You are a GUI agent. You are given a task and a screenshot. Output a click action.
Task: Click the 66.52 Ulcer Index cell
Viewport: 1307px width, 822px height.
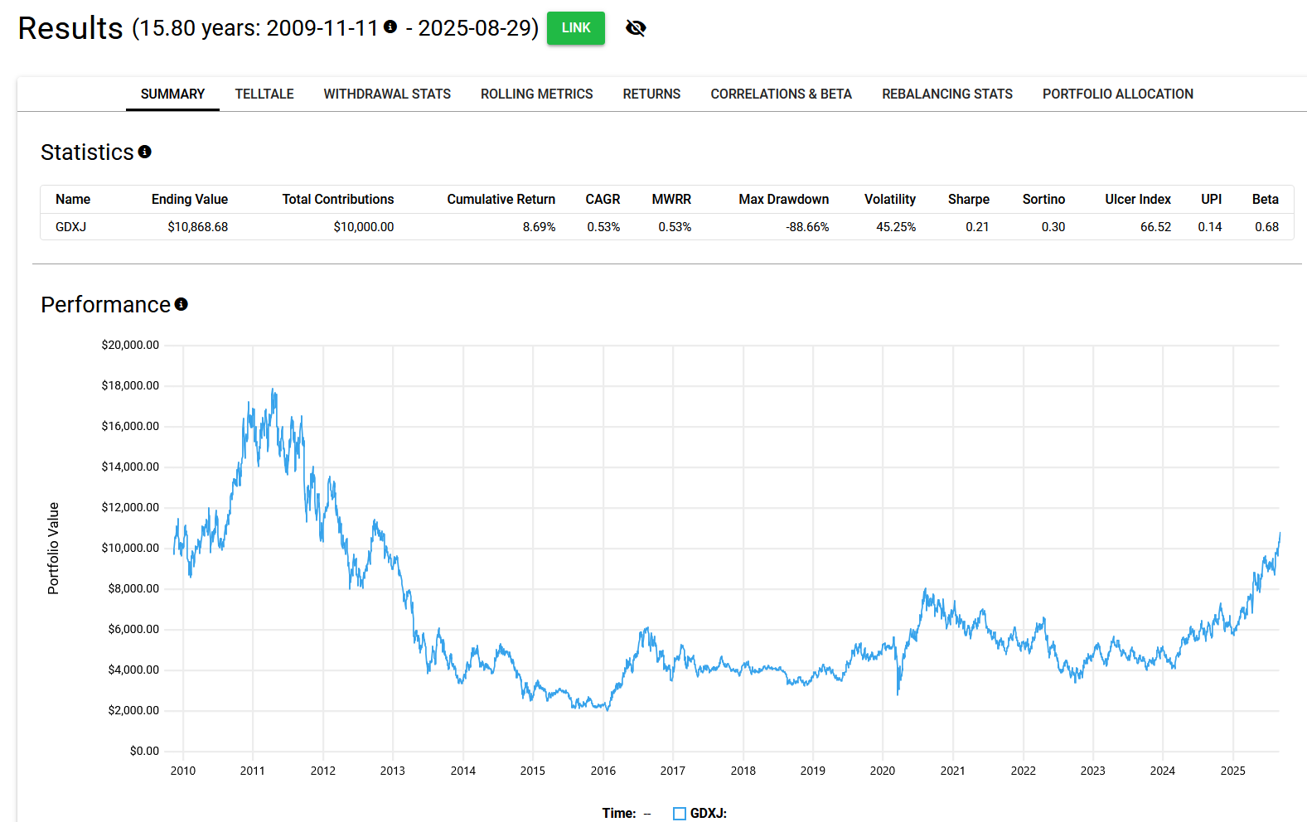[x=1156, y=226]
